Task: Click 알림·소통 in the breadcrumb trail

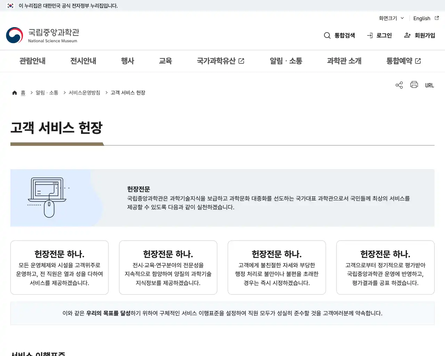Action: (x=47, y=92)
